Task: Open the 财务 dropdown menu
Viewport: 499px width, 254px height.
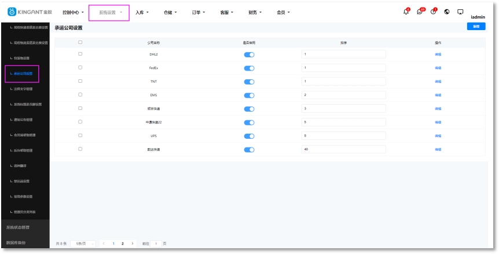Action: point(255,12)
